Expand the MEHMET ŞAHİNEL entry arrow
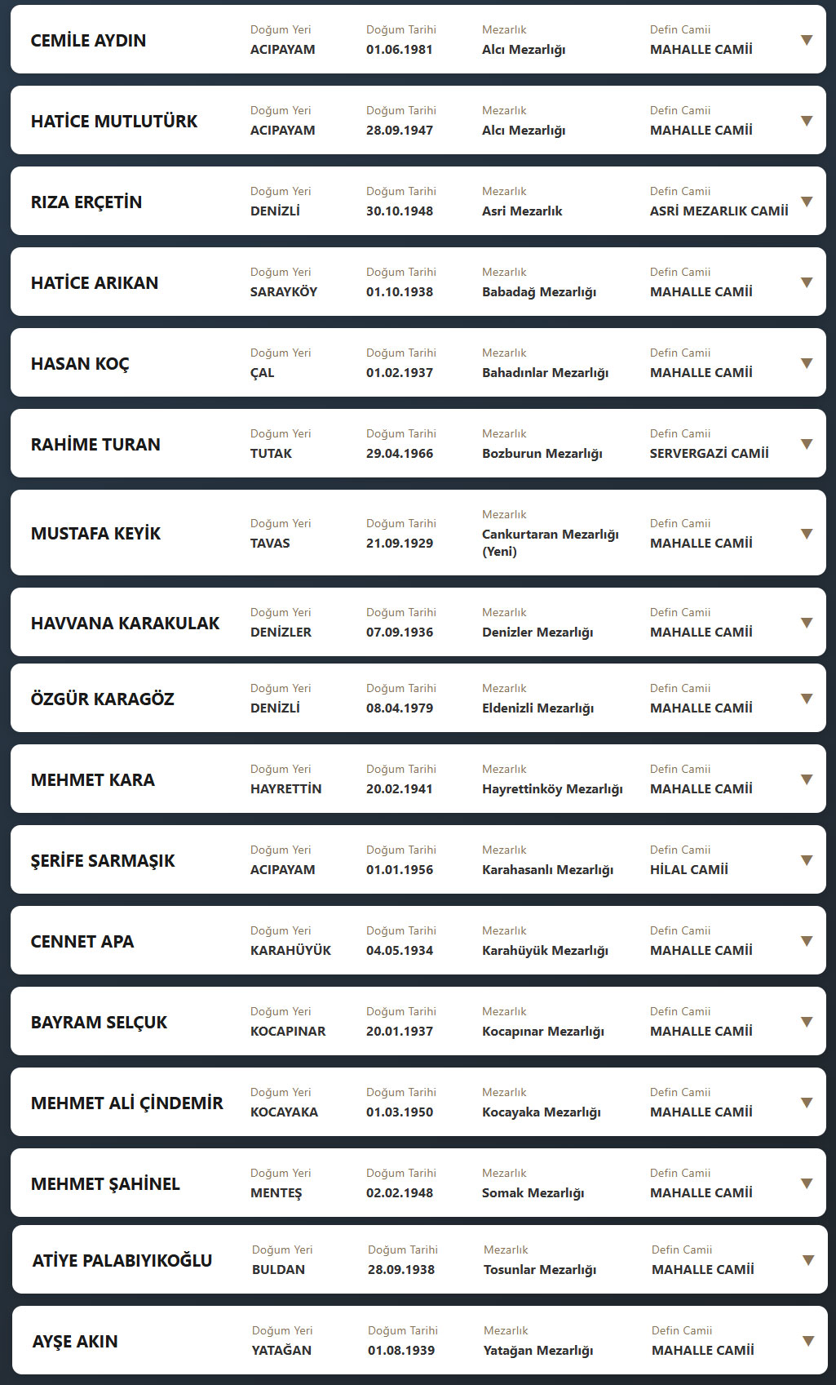 tap(806, 1183)
